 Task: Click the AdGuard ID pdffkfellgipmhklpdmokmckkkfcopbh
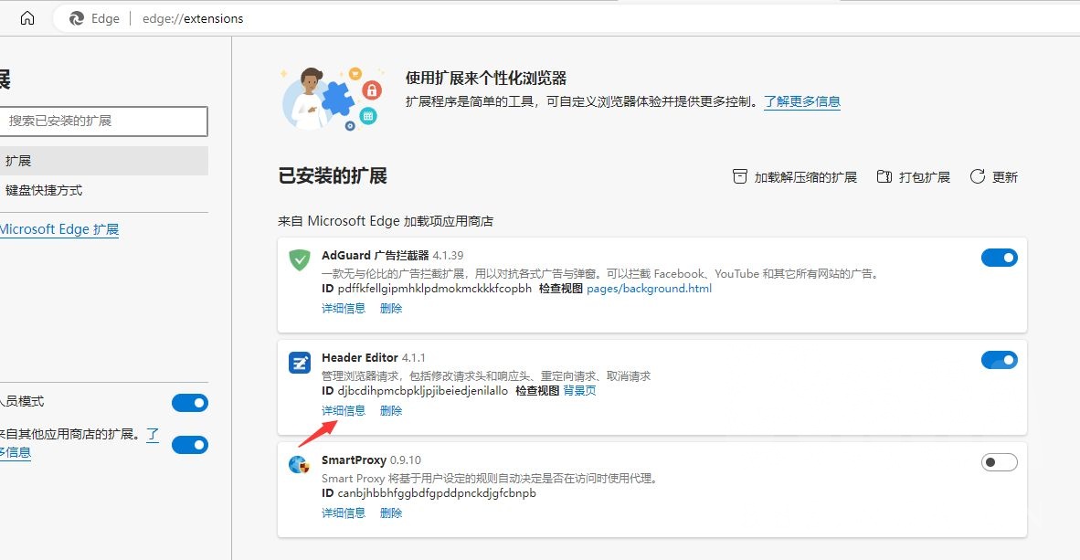435,289
